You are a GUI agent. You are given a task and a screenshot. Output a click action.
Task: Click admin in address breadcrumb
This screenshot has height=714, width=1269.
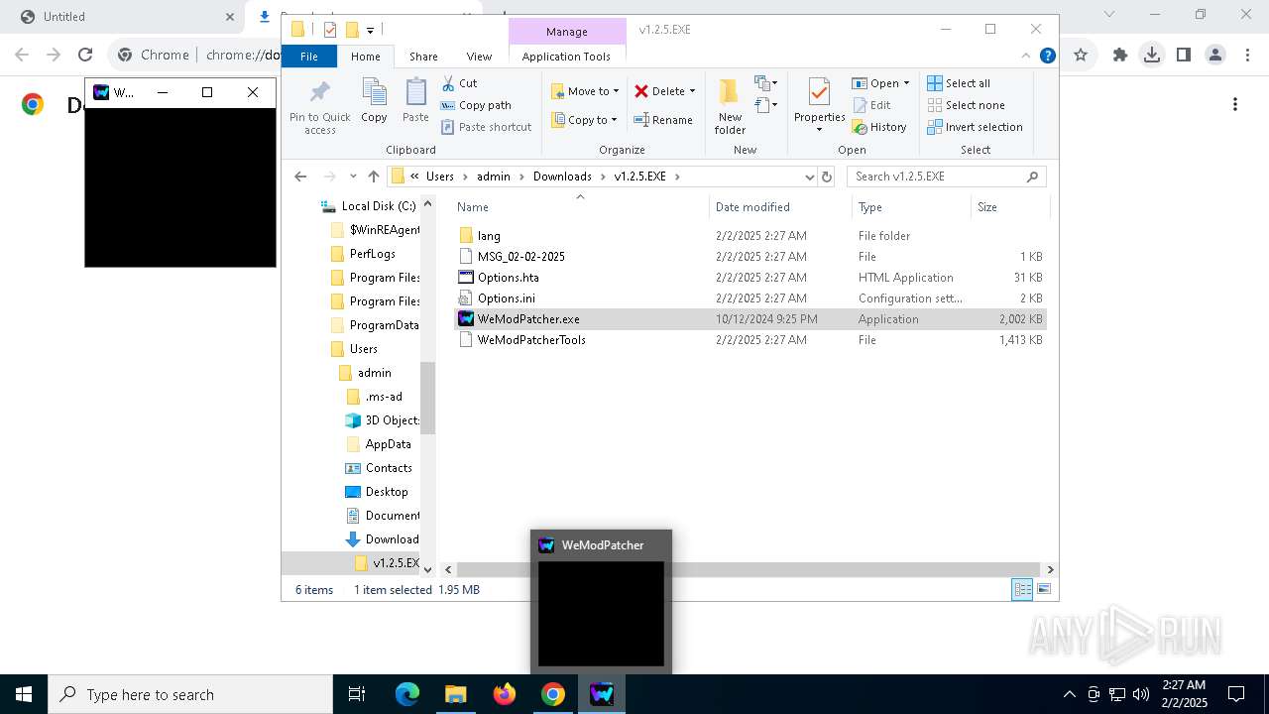point(493,177)
